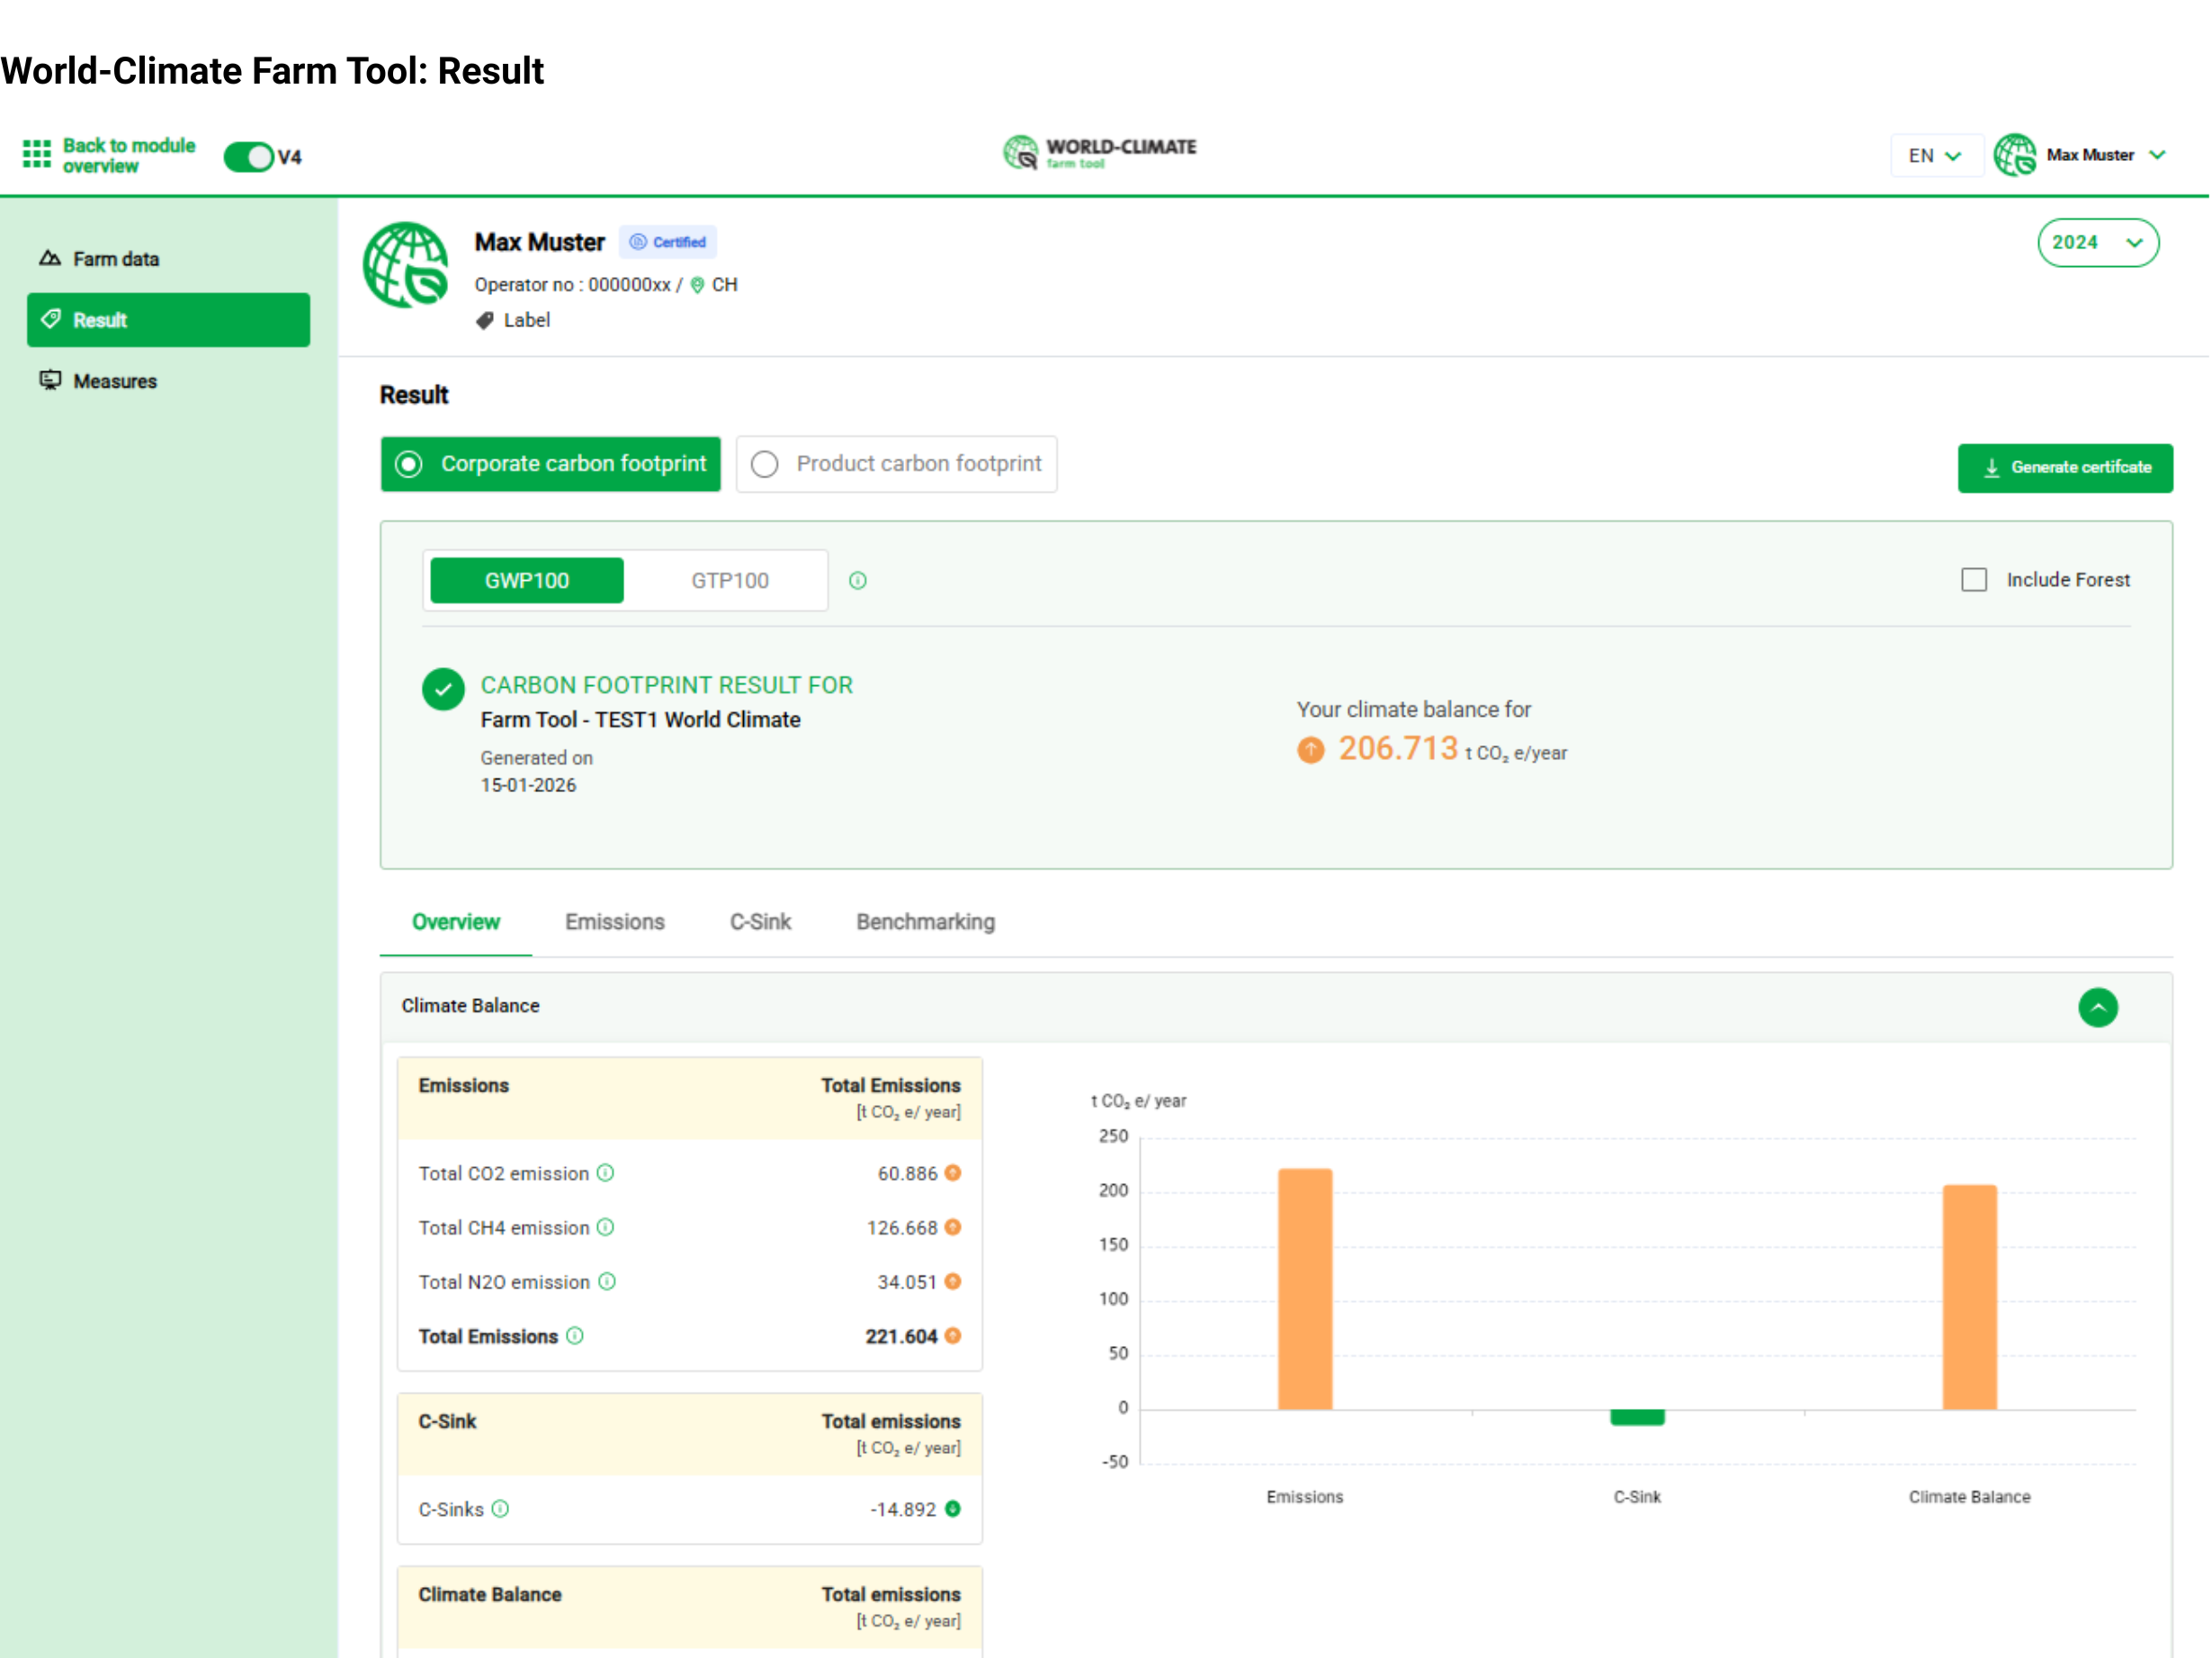Click the Certified badge icon
The width and height of the screenshot is (2212, 1658).
click(x=637, y=242)
